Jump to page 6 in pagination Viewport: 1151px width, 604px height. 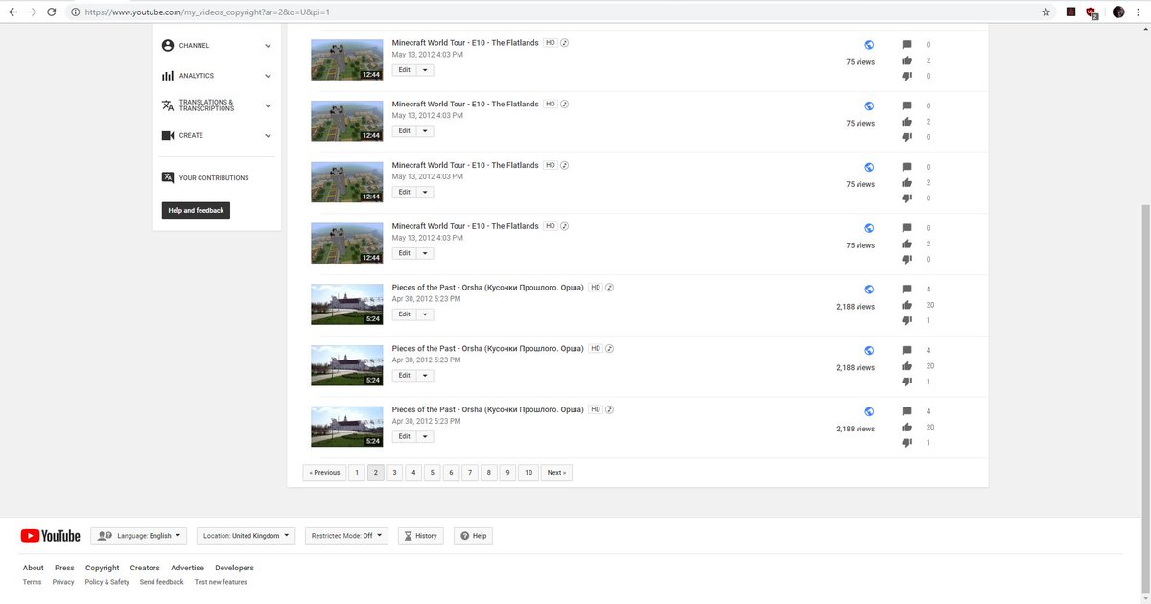(x=451, y=472)
